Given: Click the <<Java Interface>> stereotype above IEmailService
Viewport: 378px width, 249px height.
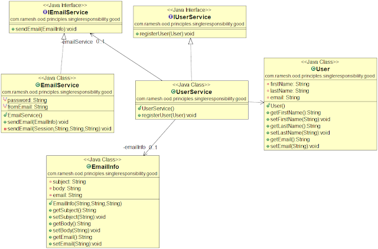Looking at the screenshot, I should 65,5.
